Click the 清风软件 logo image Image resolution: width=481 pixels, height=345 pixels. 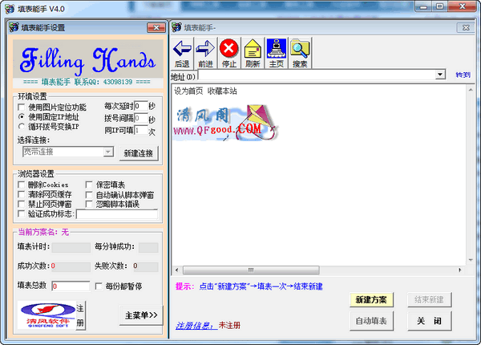click(x=46, y=314)
